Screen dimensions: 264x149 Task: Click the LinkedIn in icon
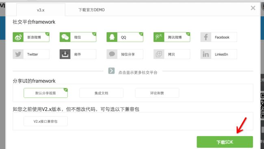pyautogui.click(x=206, y=54)
